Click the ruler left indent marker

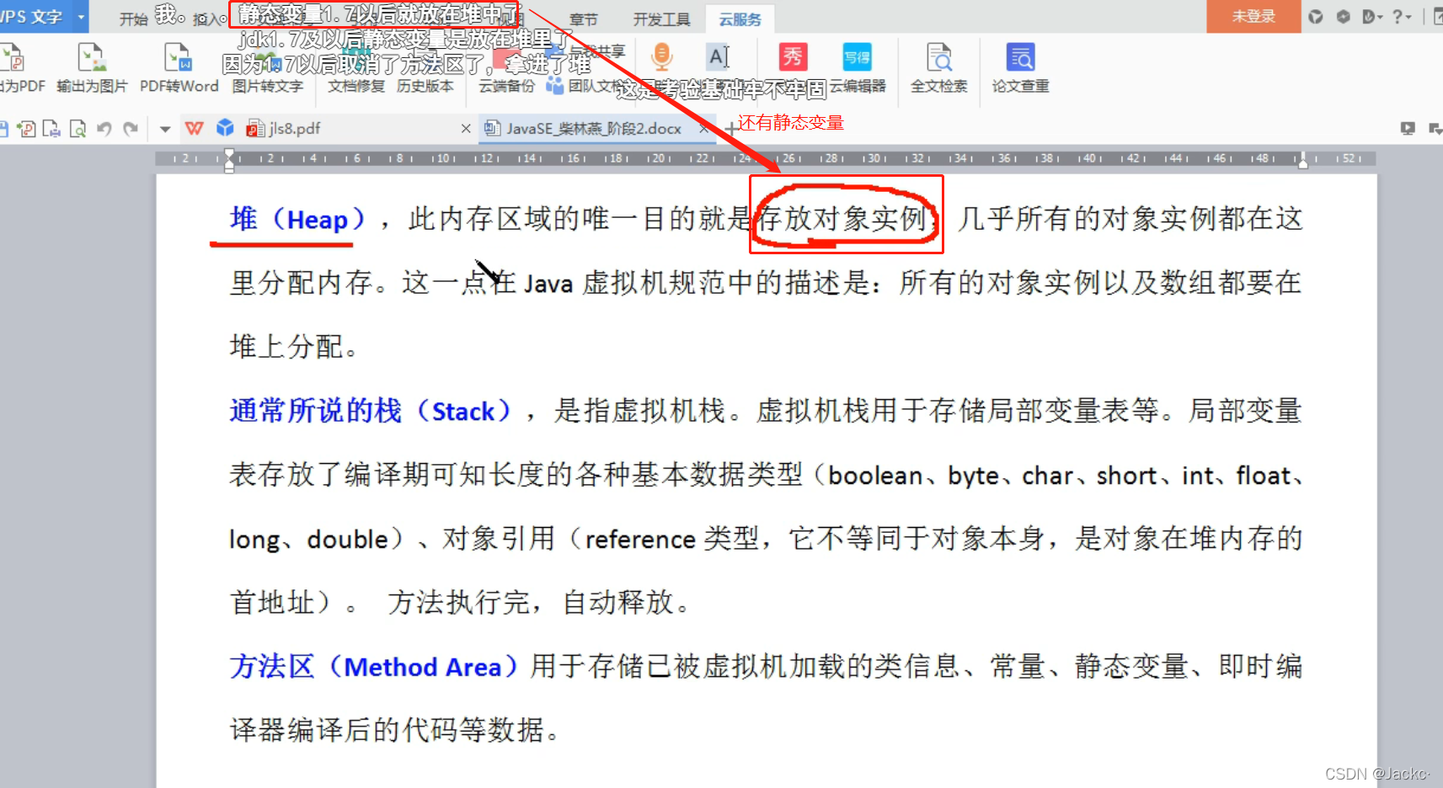[229, 160]
